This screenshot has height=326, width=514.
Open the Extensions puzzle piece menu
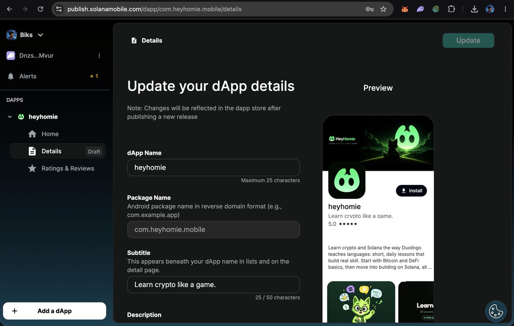click(x=451, y=9)
